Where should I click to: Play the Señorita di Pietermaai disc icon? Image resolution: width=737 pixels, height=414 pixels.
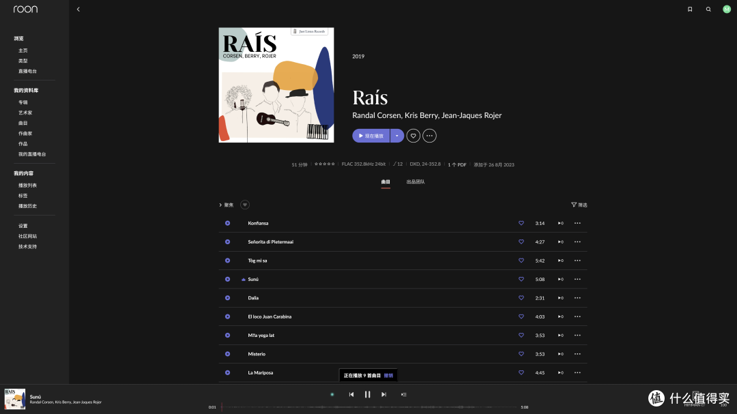pyautogui.click(x=227, y=242)
